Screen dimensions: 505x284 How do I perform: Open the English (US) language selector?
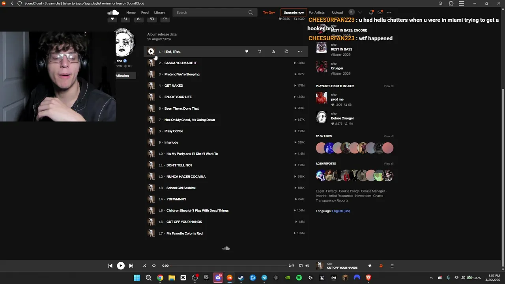(341, 211)
